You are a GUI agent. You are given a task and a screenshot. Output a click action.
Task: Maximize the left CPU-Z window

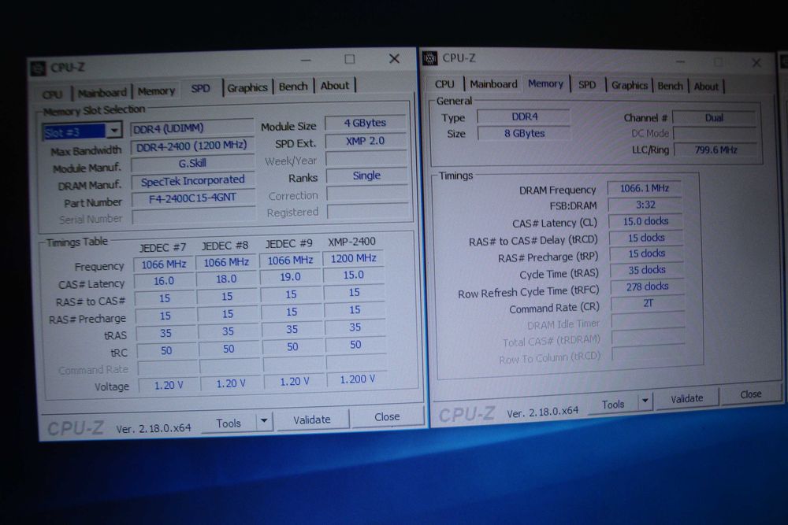(x=350, y=59)
